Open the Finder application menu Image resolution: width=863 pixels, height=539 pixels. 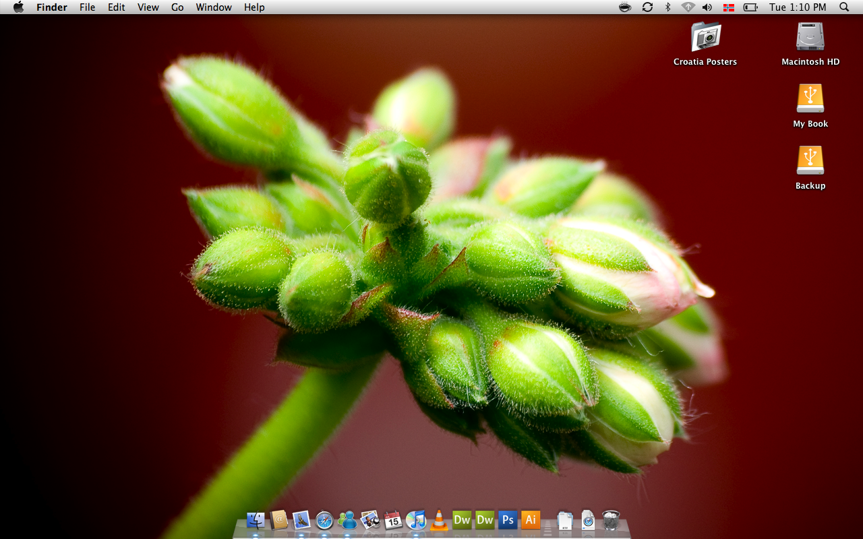point(52,7)
